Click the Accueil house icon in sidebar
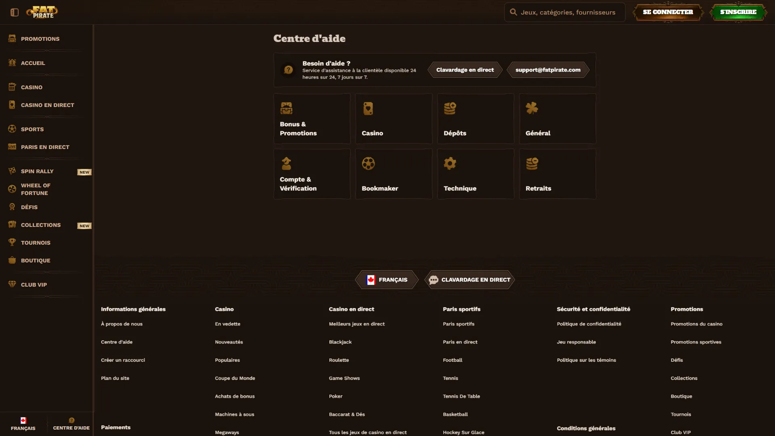 (x=12, y=63)
